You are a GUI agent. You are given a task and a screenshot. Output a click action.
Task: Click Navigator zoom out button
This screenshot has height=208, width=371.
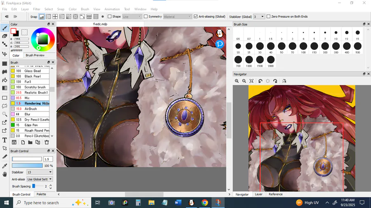[x=244, y=81]
